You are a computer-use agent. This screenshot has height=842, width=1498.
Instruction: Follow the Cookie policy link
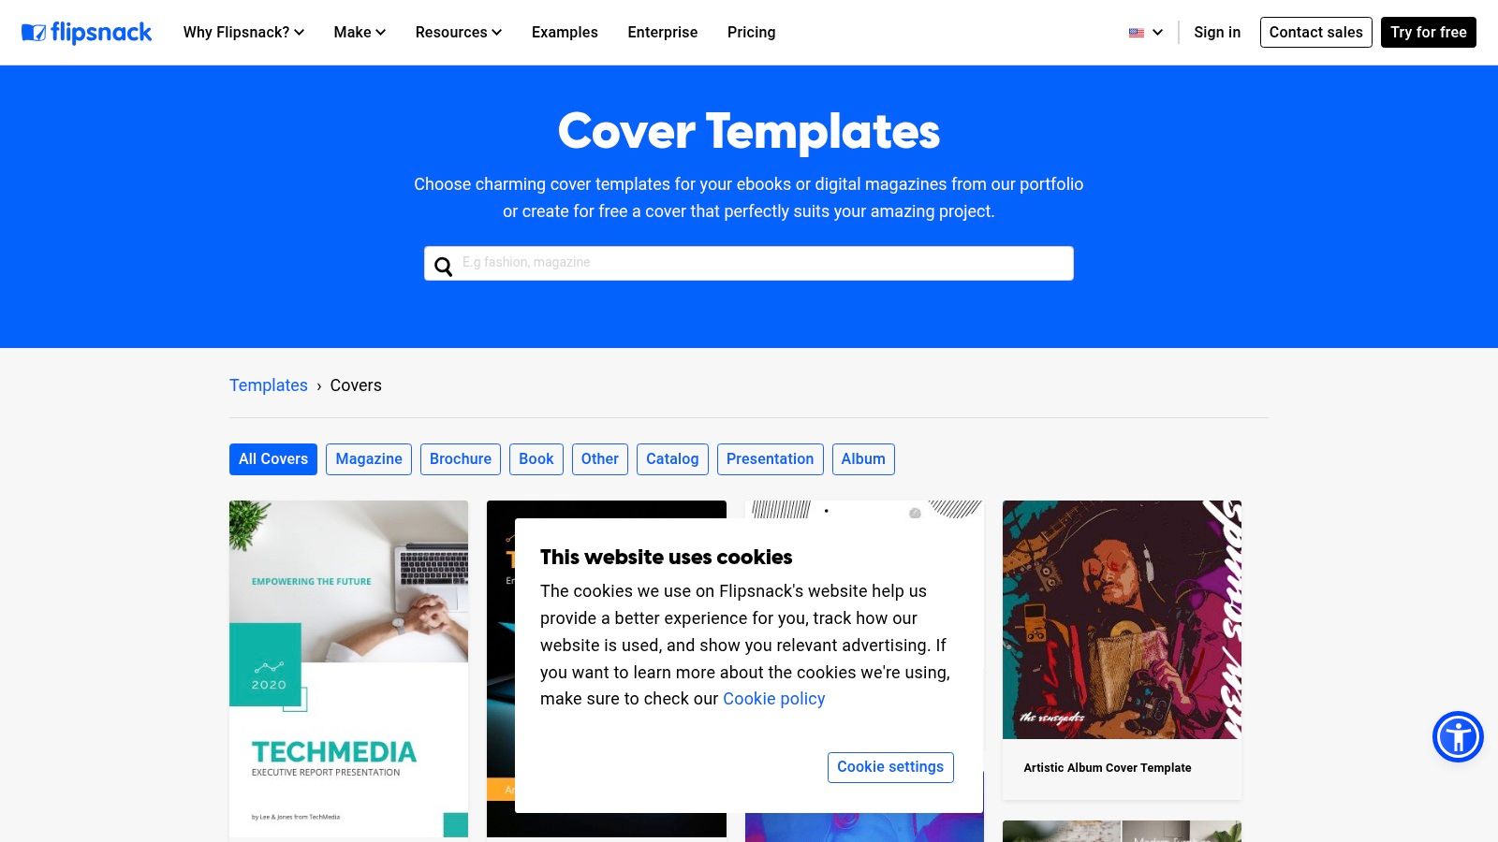coord(774,699)
